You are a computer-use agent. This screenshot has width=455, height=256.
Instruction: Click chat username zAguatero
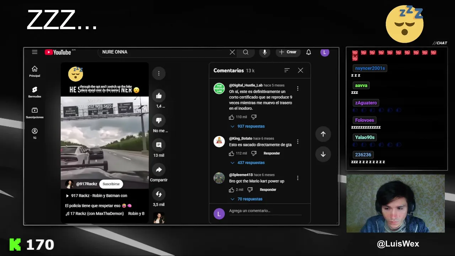pyautogui.click(x=366, y=103)
